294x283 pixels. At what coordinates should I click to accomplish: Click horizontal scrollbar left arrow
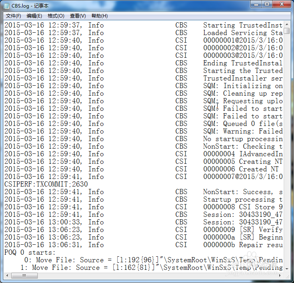coord(7,276)
